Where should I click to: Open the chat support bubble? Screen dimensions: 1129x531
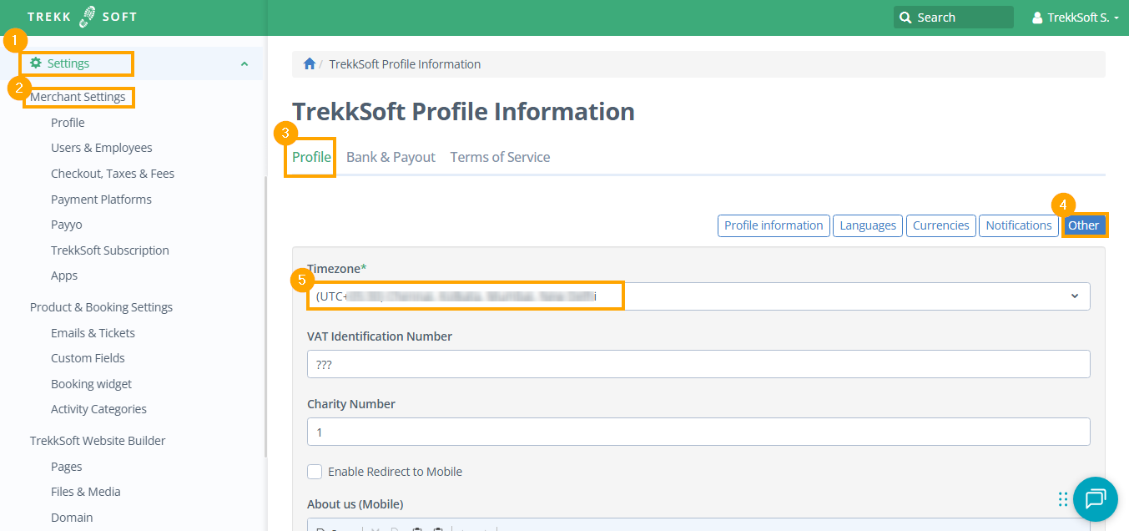1095,499
